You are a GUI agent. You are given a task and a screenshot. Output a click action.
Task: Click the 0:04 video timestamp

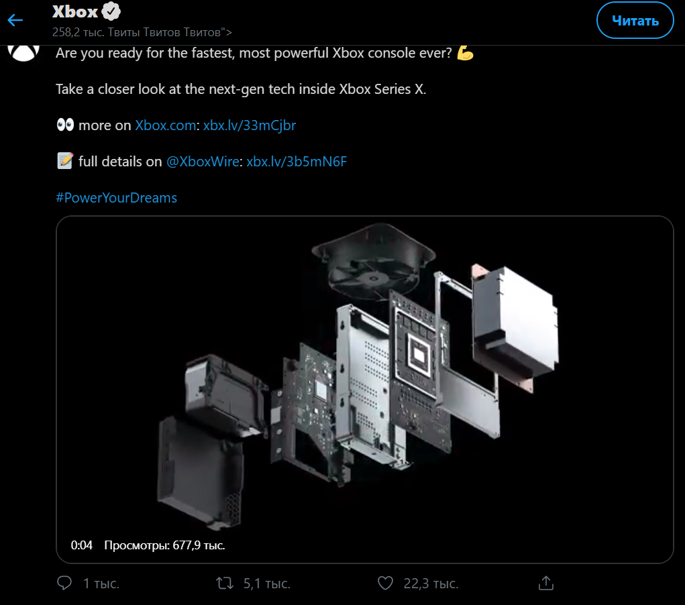(x=82, y=545)
